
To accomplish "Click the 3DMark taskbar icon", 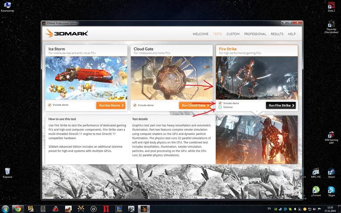I will [x=144, y=209].
